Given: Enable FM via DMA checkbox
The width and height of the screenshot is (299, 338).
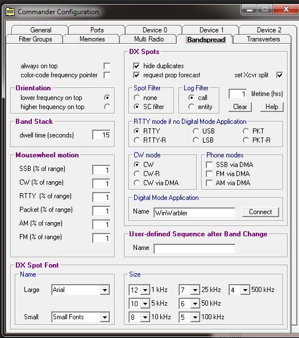Looking at the screenshot, I should click(x=209, y=174).
